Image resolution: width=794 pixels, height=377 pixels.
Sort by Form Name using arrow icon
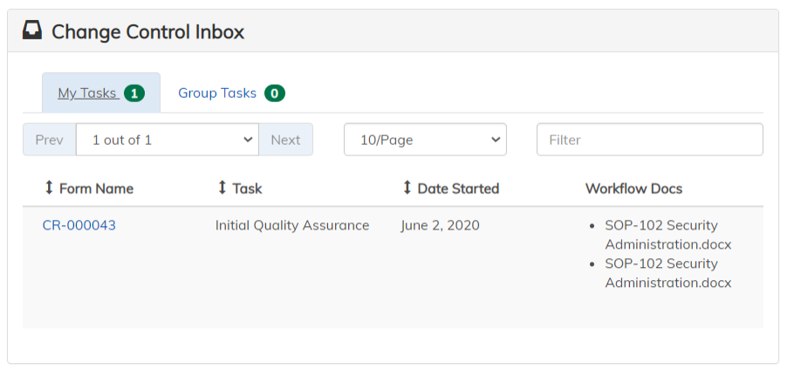[x=49, y=188]
